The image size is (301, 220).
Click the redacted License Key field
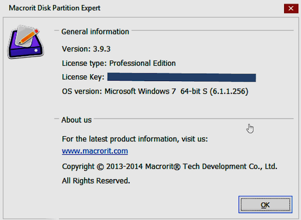pos(182,77)
